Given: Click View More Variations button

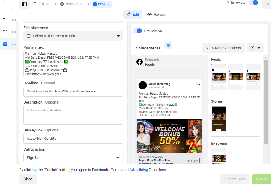Looking at the screenshot, I should click(x=224, y=48).
